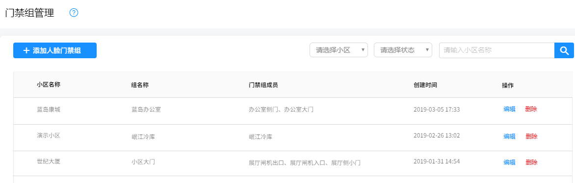Select the 世纪大厦 community cell
The width and height of the screenshot is (575, 183).
(49, 161)
